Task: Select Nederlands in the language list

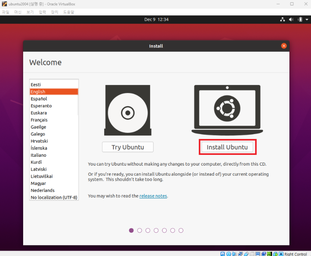Action: coord(54,190)
